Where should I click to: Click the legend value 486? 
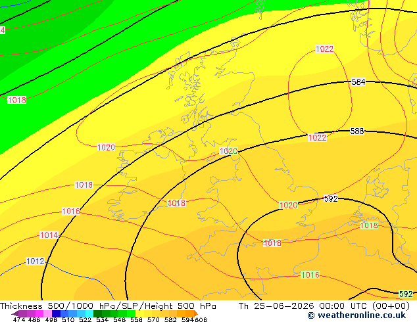click(34, 319)
